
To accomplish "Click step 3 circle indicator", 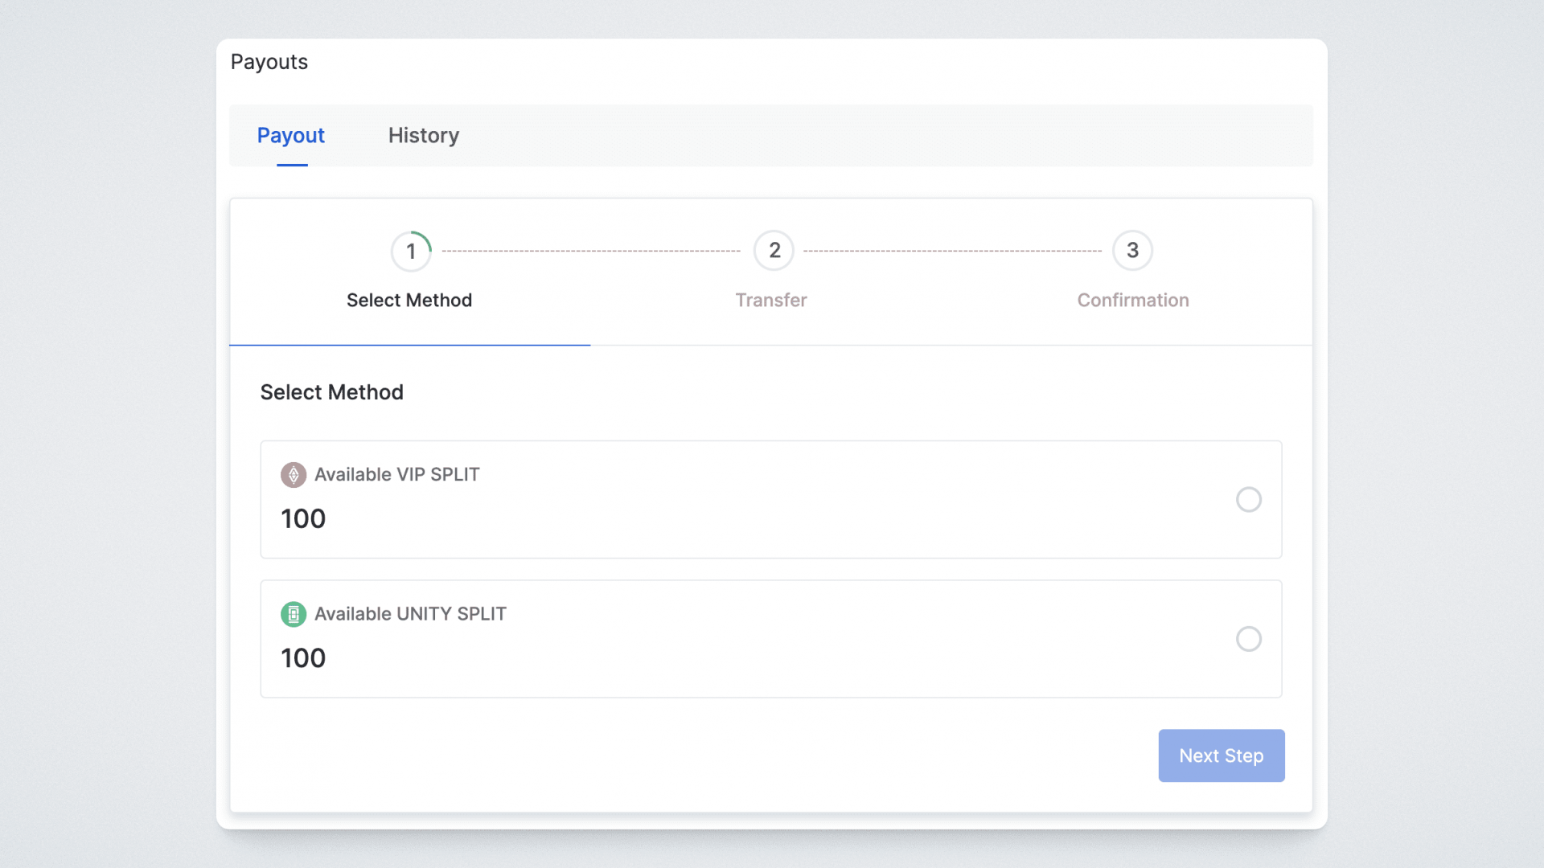I will [x=1132, y=251].
